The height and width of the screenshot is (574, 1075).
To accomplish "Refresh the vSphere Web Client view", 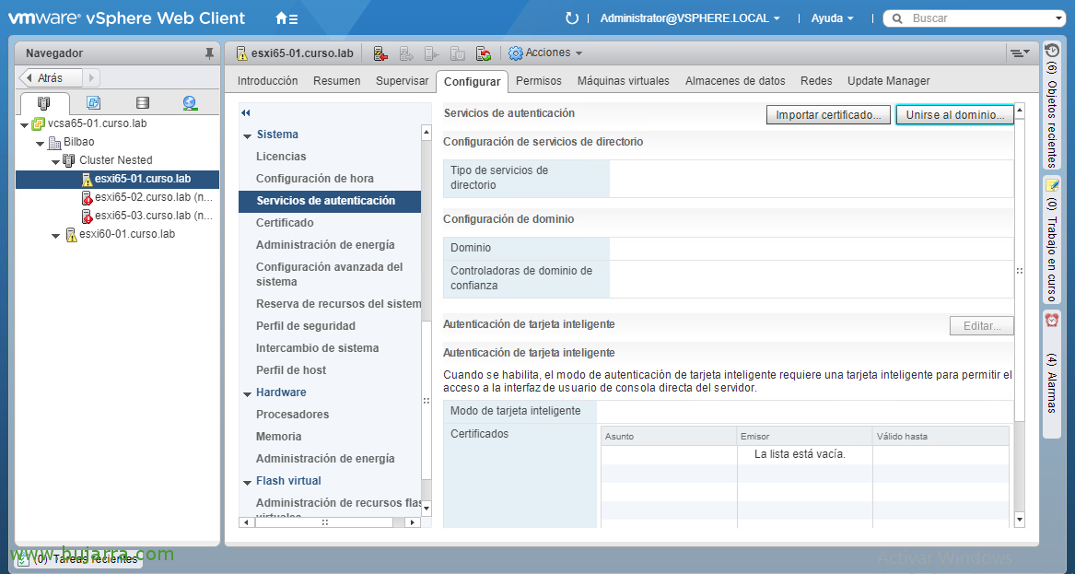I will click(572, 18).
